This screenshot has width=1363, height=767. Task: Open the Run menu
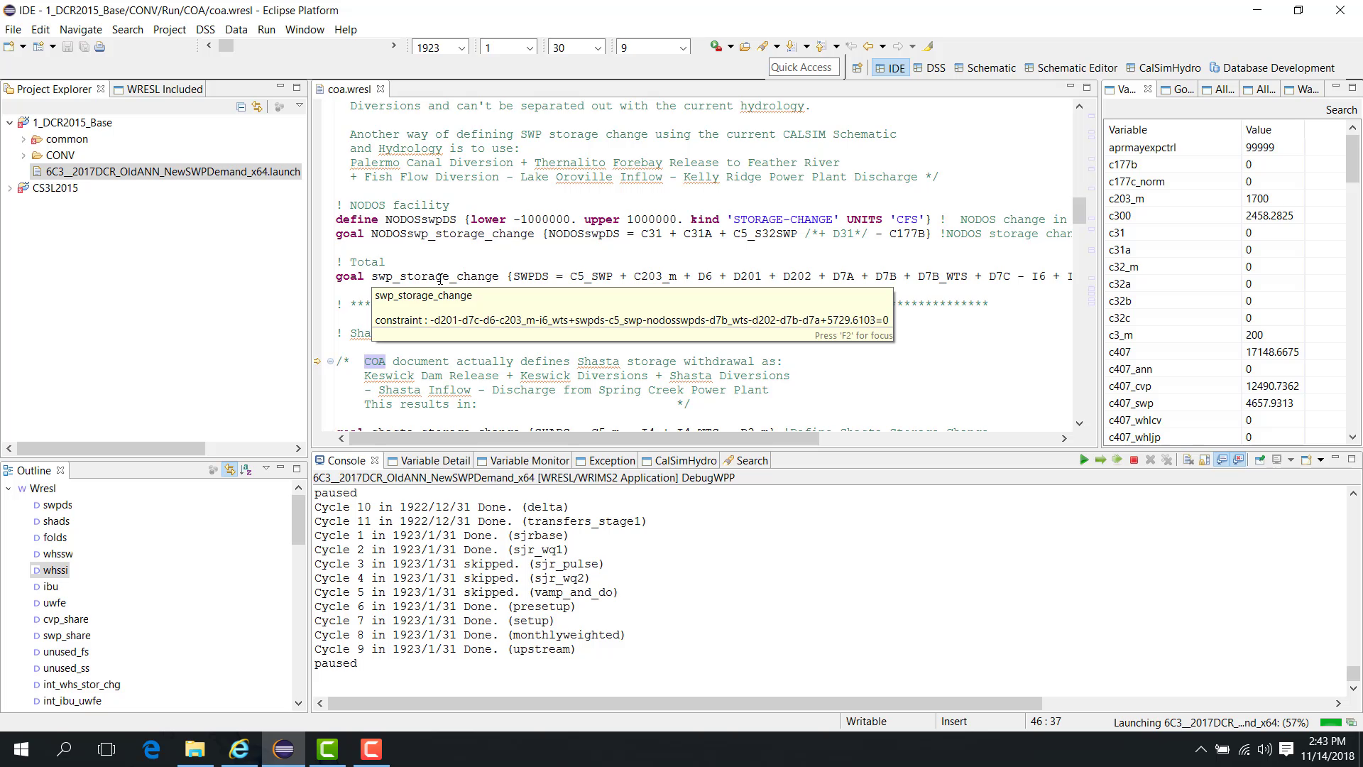point(266,29)
